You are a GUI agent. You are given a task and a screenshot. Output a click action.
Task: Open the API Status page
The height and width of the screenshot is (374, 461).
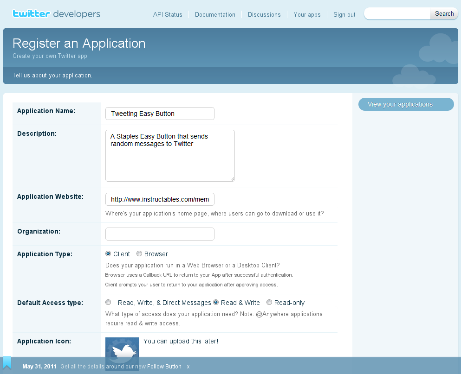[x=168, y=15]
